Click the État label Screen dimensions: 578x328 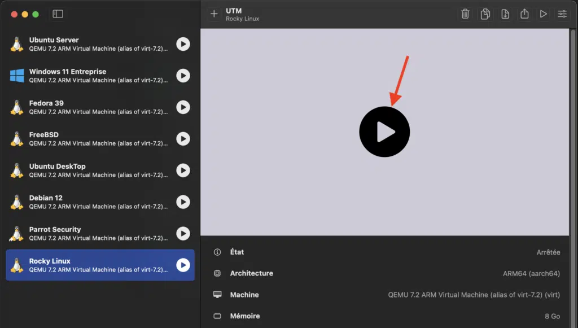(x=237, y=252)
